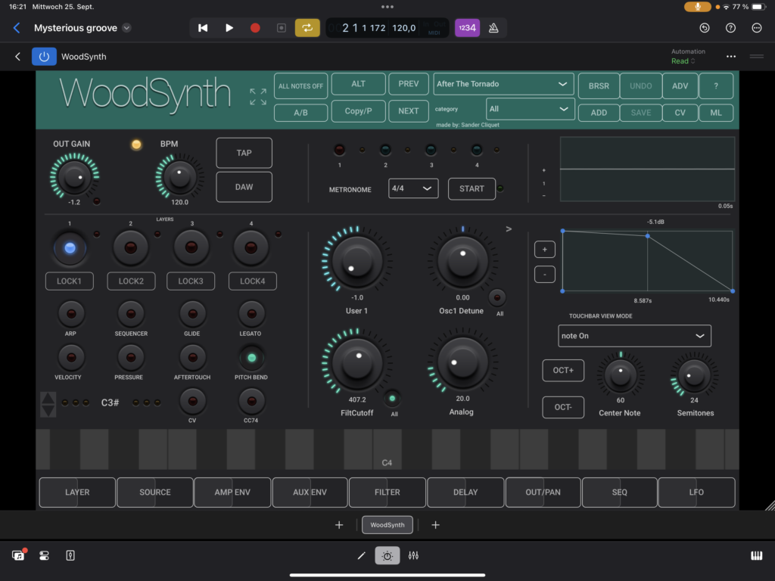
Task: Switch to the AMP ENV tab
Action: pos(232,492)
